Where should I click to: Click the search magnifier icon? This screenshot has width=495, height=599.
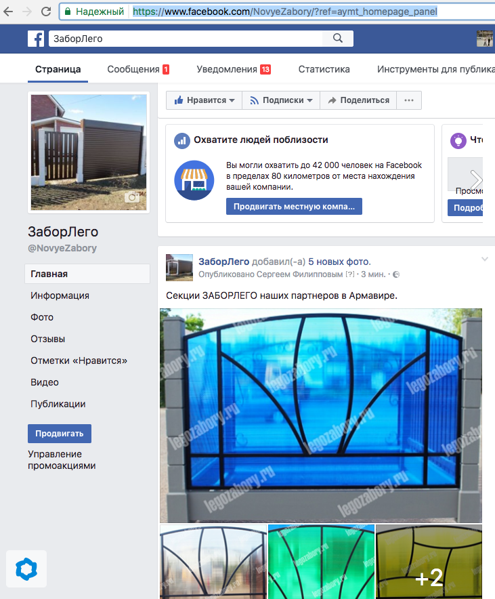pos(337,39)
